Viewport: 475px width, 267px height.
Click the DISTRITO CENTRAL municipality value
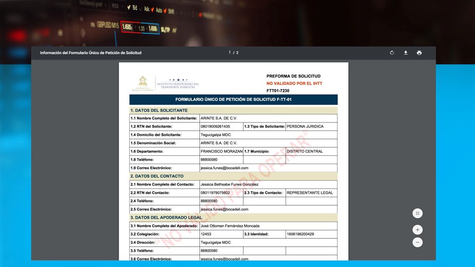click(x=304, y=151)
